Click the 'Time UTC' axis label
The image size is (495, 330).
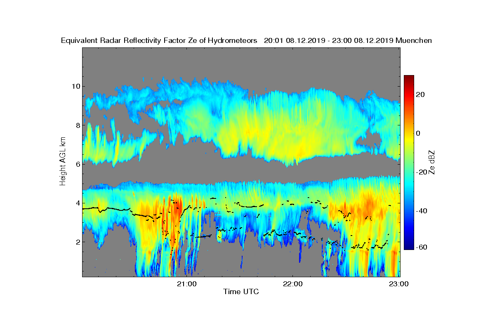click(x=241, y=292)
